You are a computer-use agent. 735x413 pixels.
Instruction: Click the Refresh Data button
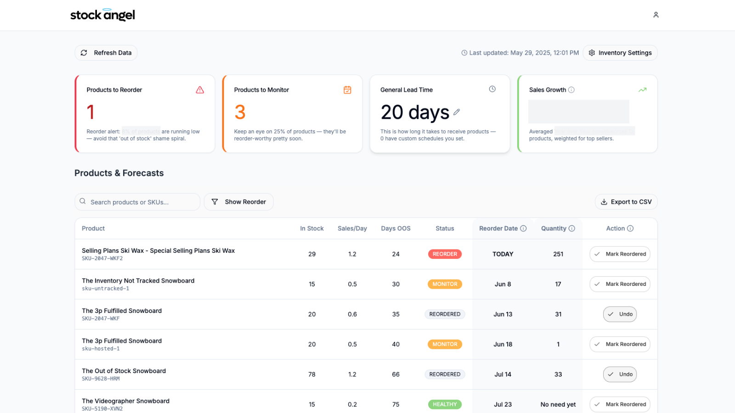pyautogui.click(x=106, y=53)
